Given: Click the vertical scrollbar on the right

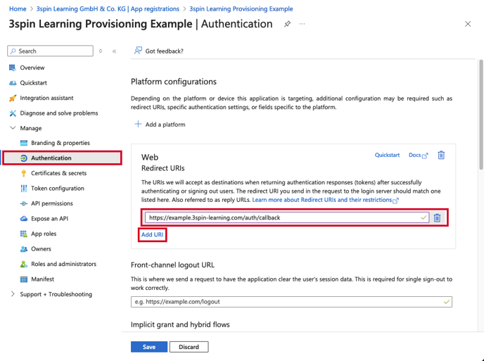Looking at the screenshot, I should click(x=480, y=115).
